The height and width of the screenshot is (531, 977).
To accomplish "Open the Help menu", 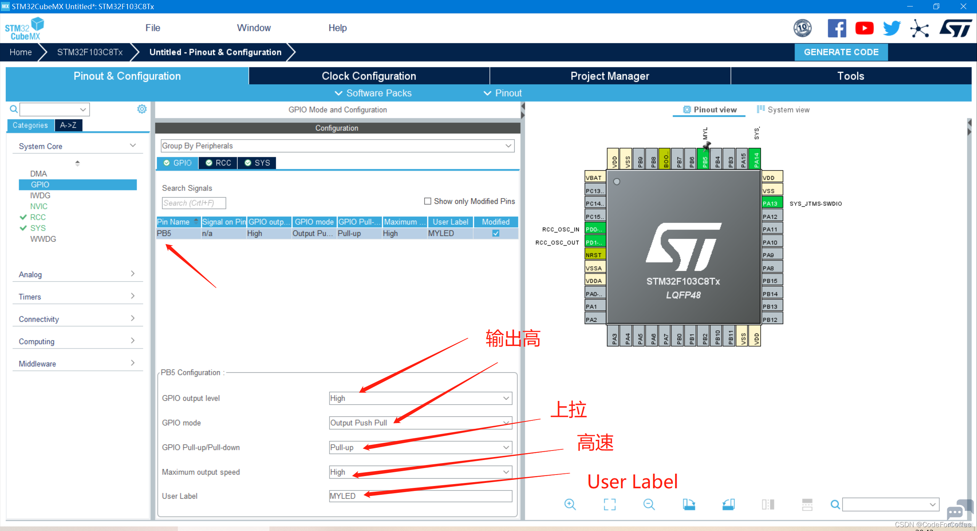I will [x=338, y=28].
